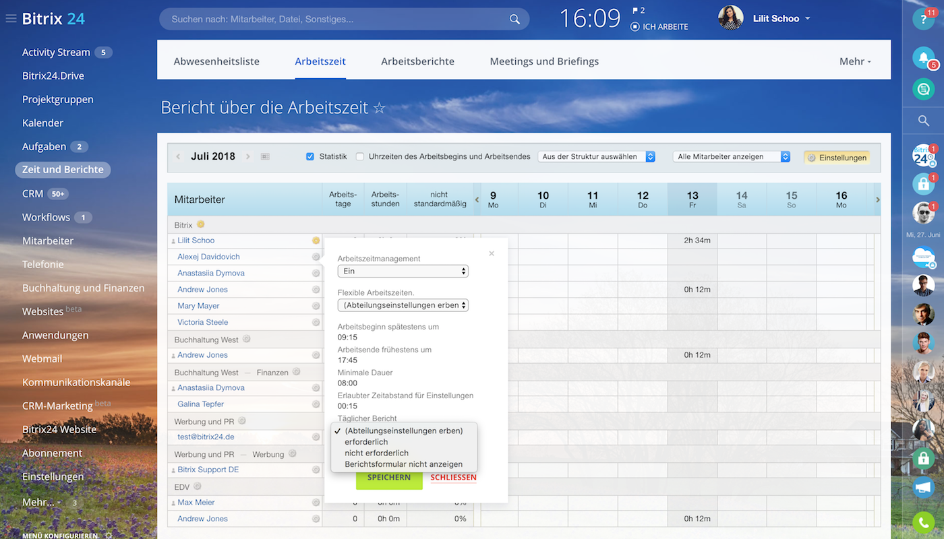This screenshot has width=944, height=539.
Task: Open Alle Mitarbeiter anzeigen dropdown
Action: click(x=732, y=156)
